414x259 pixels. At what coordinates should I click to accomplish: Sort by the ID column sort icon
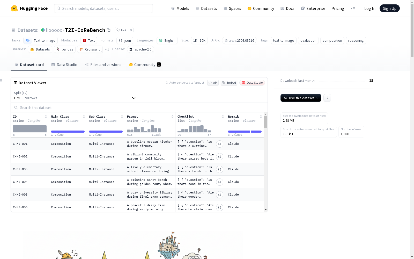click(46, 117)
